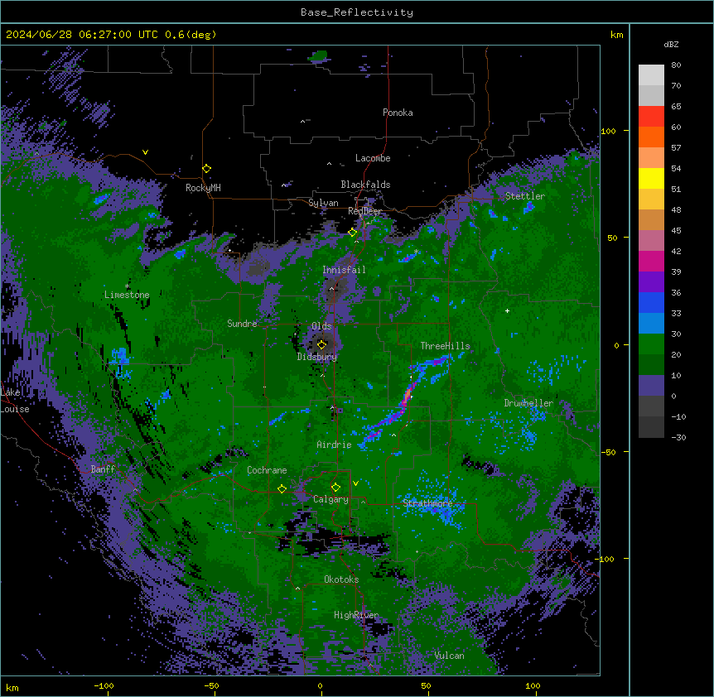Pick the purple 36-39 dBZ legend swatch

[x=651, y=281]
